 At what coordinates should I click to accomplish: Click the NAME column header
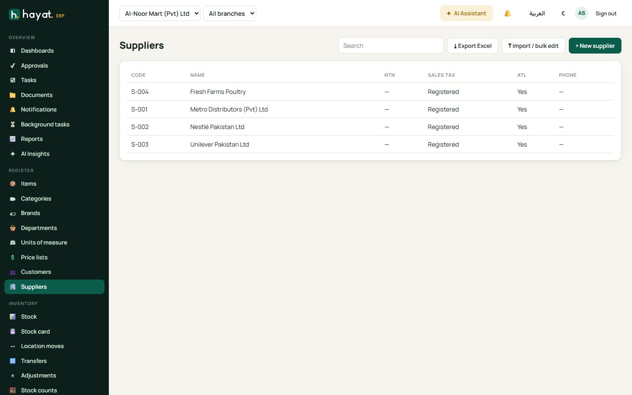[197, 75]
